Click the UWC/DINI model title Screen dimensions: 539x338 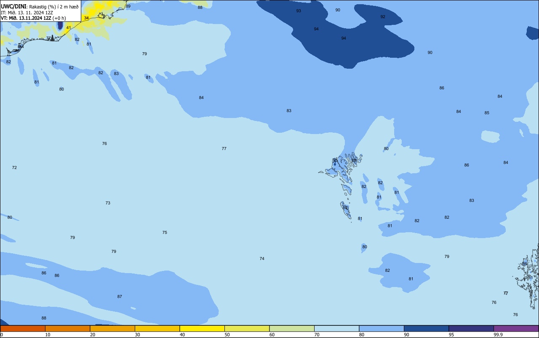tap(13, 6)
